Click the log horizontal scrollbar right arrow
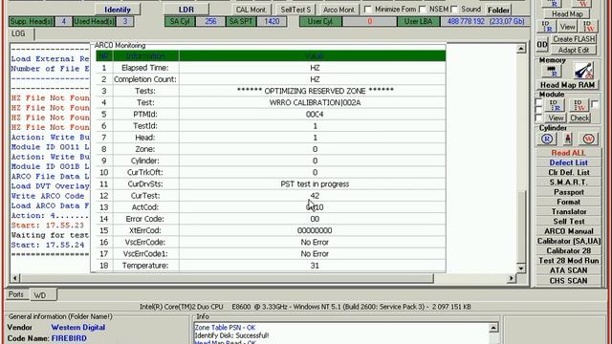This screenshot has width=612, height=344. 512,278
